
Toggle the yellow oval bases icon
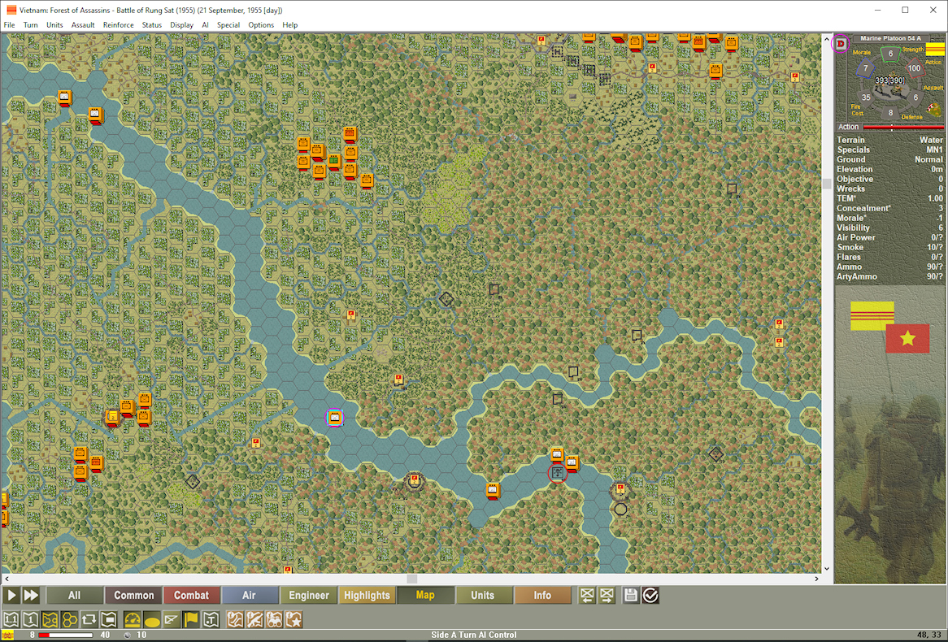(152, 619)
